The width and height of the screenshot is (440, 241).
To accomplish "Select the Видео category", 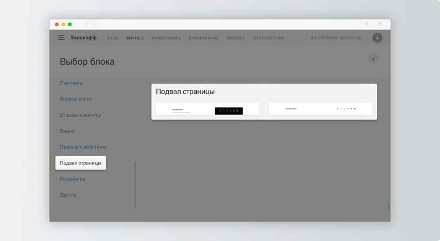I will 67,131.
